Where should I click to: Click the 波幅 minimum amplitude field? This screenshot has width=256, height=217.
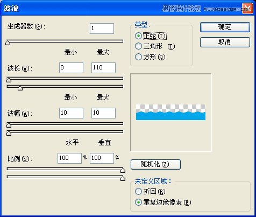pyautogui.click(x=71, y=113)
